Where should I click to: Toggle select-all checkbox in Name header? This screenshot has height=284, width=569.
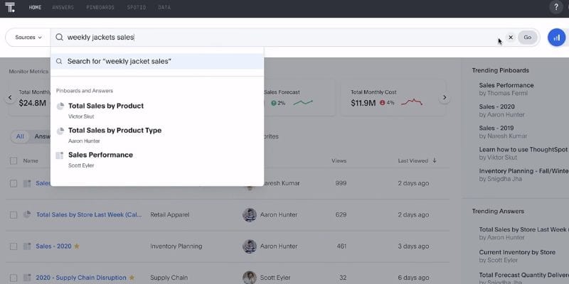click(x=14, y=161)
